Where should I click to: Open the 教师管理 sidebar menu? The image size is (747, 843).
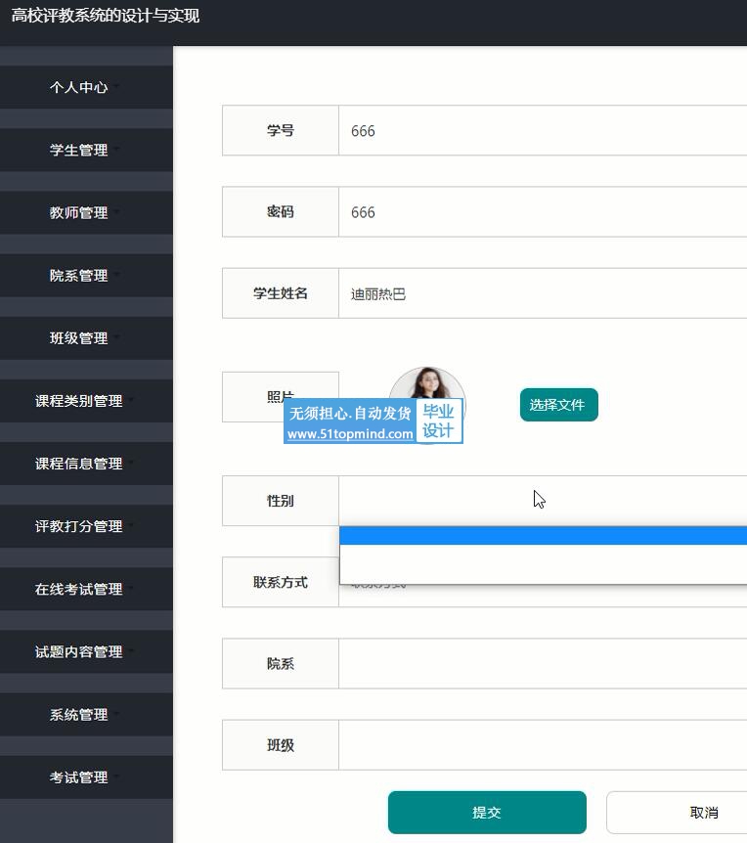[x=86, y=213]
